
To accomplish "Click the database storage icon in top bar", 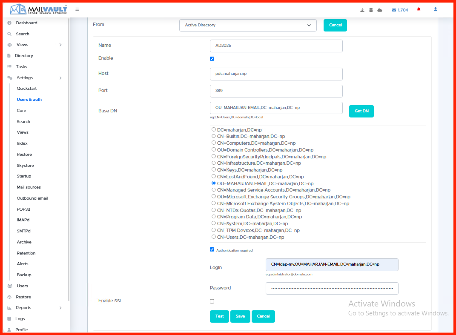I will pyautogui.click(x=371, y=10).
